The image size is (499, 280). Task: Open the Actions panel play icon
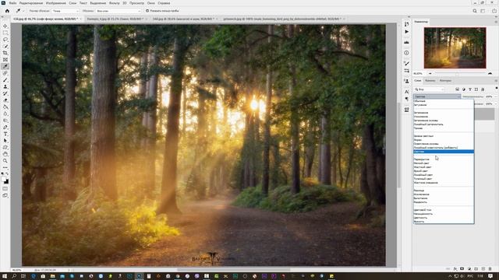click(407, 32)
